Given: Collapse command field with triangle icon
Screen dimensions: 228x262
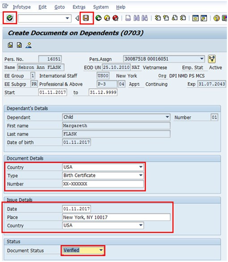Looking at the screenshot, I should 77,18.
